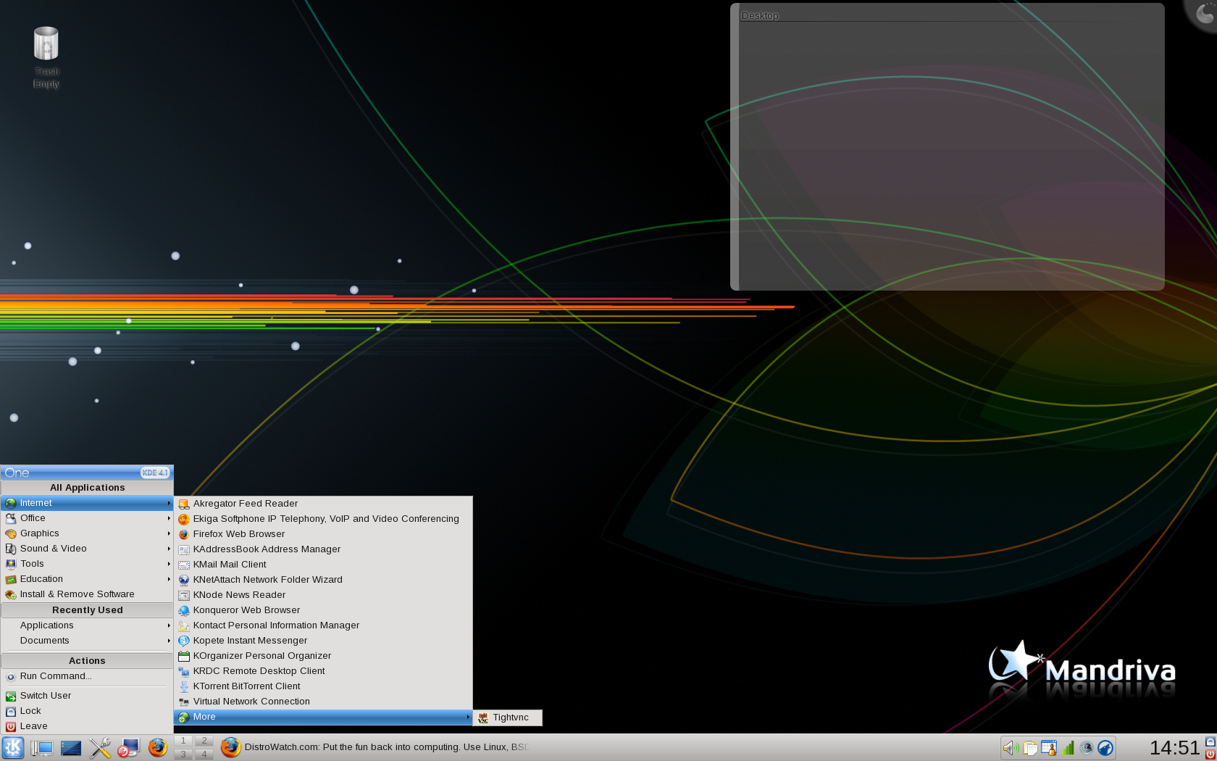Choose Switch User action
Image resolution: width=1217 pixels, height=761 pixels.
(x=87, y=696)
